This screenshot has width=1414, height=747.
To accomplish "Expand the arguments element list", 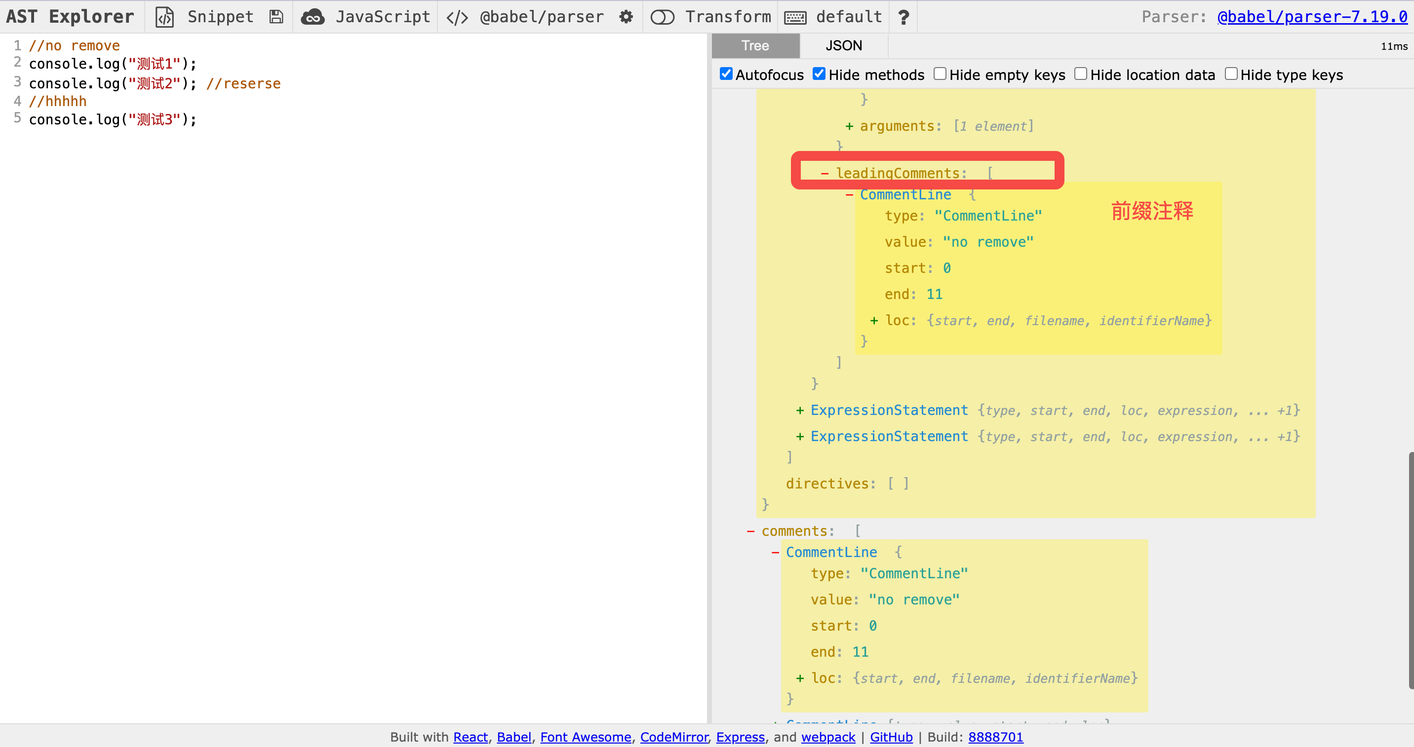I will pos(849,126).
